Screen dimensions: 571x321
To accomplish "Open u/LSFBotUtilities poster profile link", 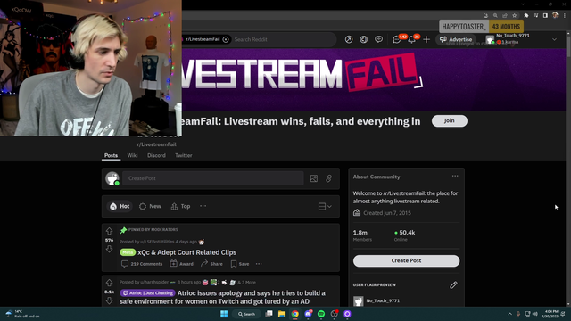I will (157, 242).
